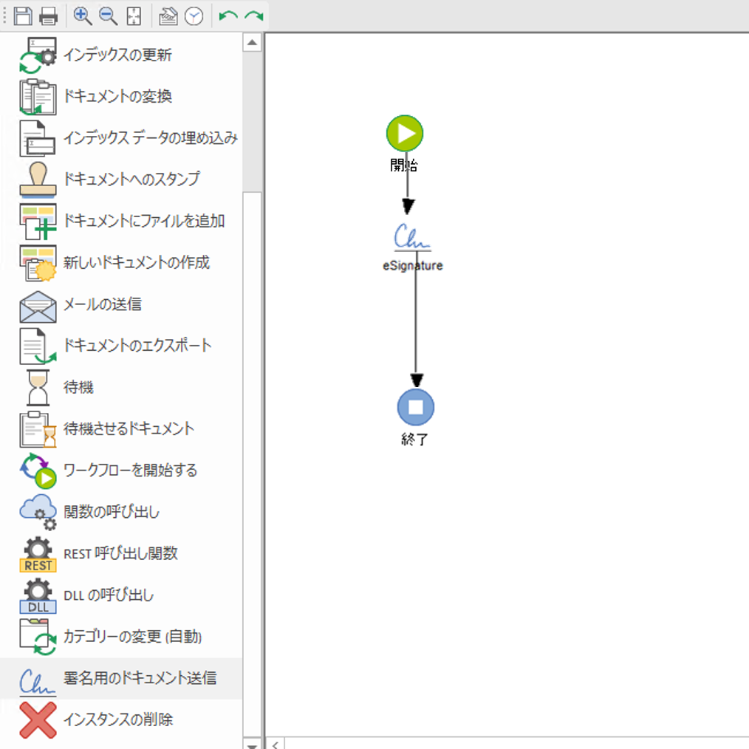Click the eSignature node on the canvas

(412, 237)
